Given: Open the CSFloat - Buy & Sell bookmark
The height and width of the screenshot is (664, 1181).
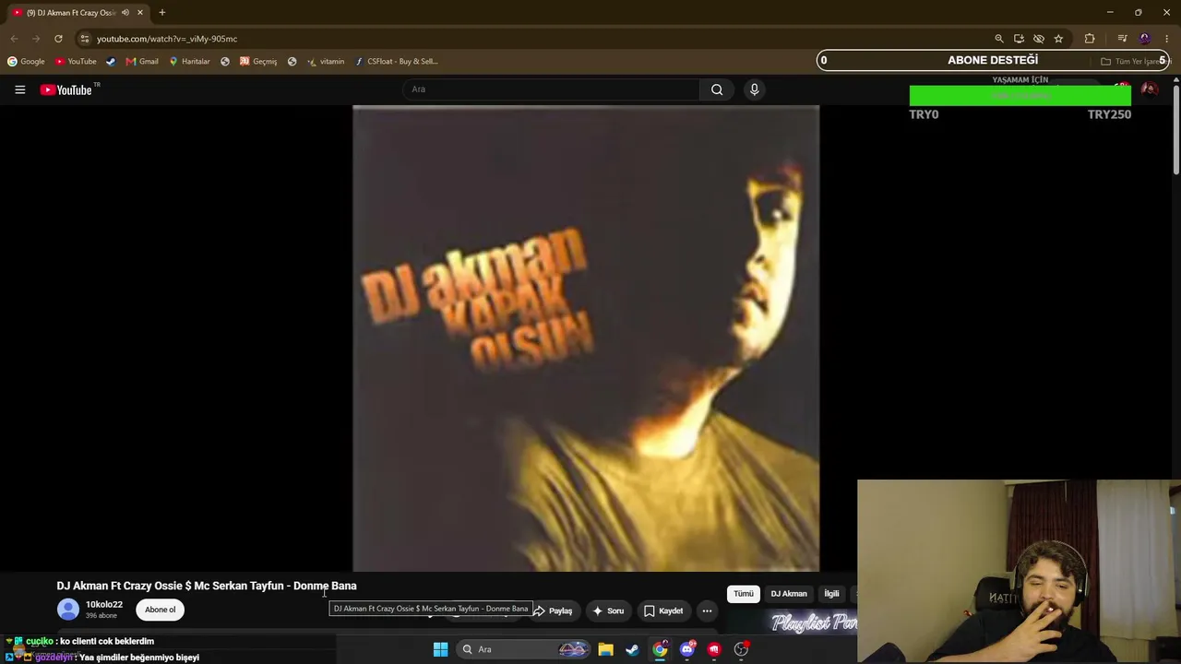Looking at the screenshot, I should [396, 62].
